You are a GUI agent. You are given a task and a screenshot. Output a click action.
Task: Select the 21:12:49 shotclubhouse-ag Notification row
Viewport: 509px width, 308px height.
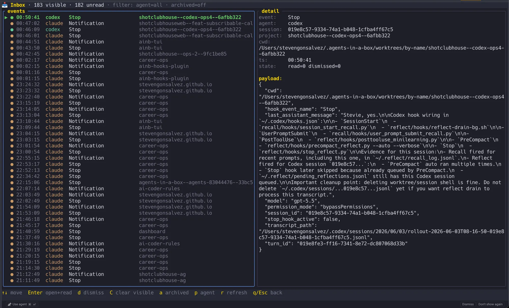[x=129, y=274]
